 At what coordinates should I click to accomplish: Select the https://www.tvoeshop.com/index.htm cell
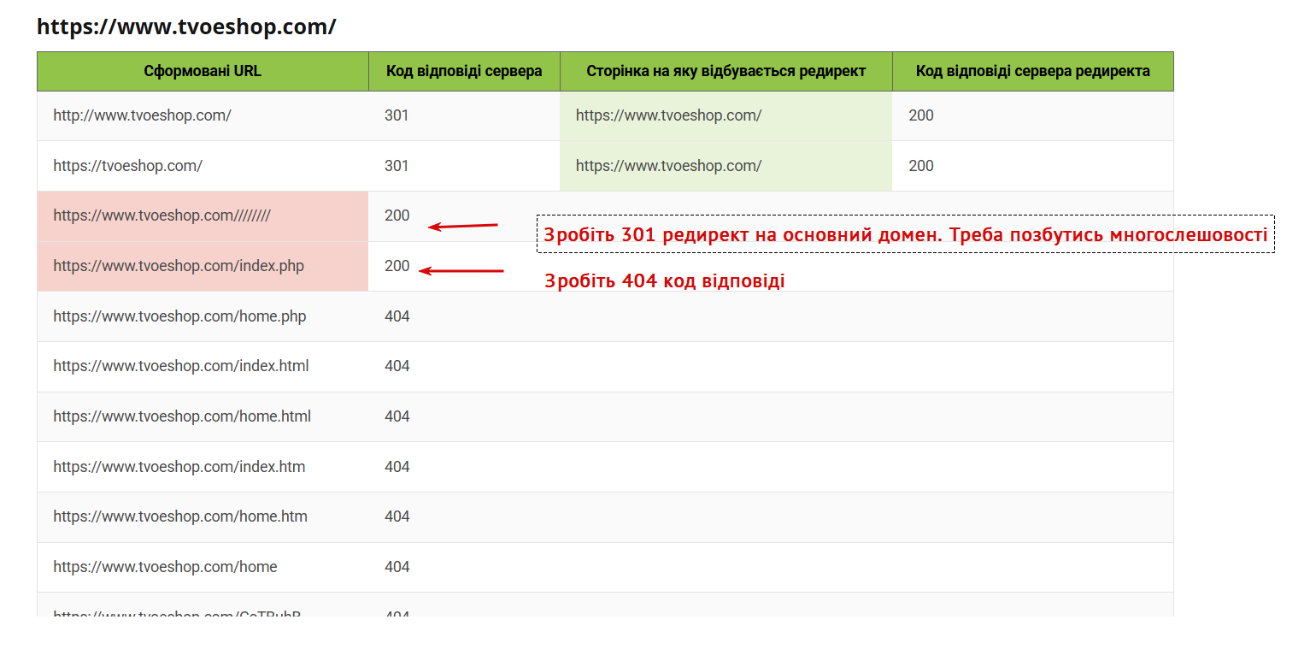(x=203, y=467)
